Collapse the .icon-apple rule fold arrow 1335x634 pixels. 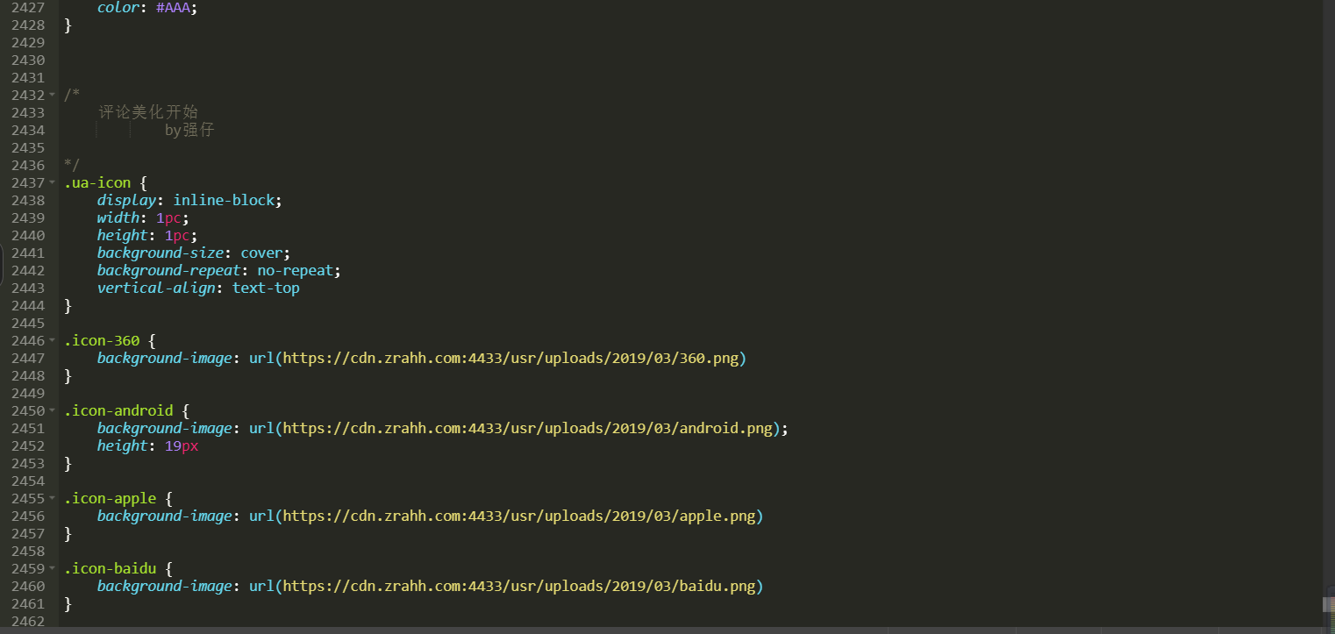click(x=53, y=498)
